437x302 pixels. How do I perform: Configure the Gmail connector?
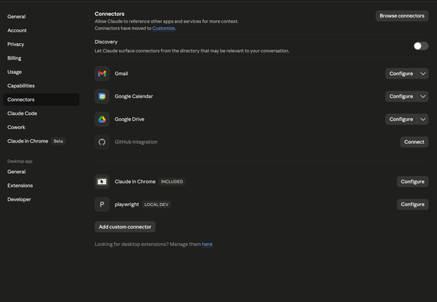click(401, 73)
